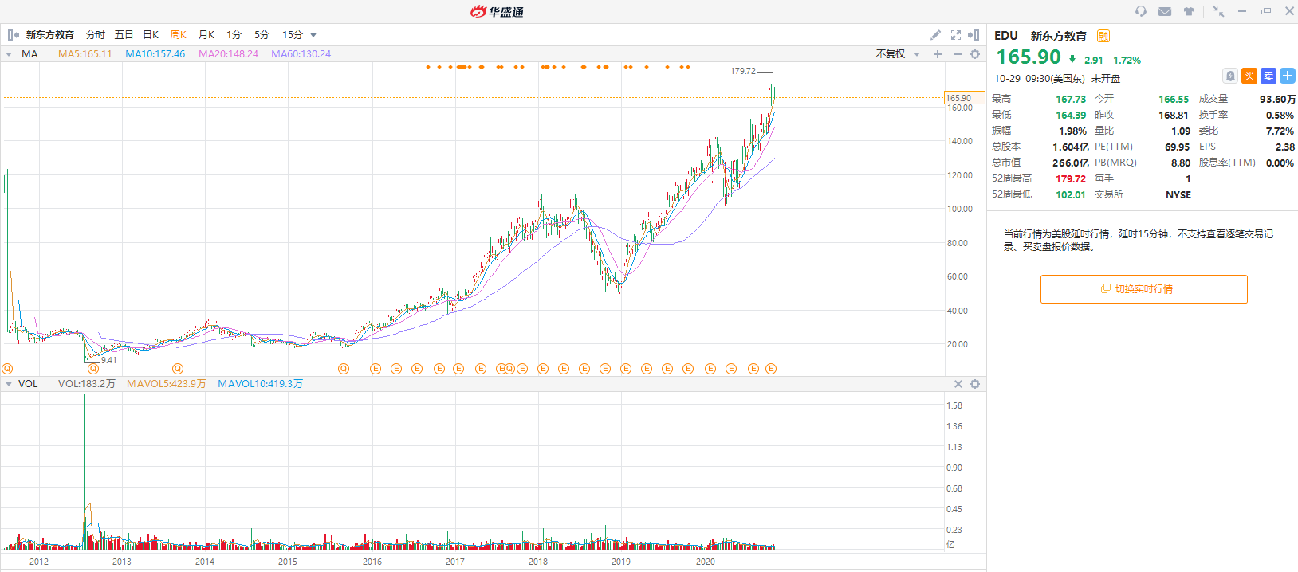This screenshot has height=572, width=1298.
Task: Switch to 分时 intraday tab
Action: tap(96, 35)
